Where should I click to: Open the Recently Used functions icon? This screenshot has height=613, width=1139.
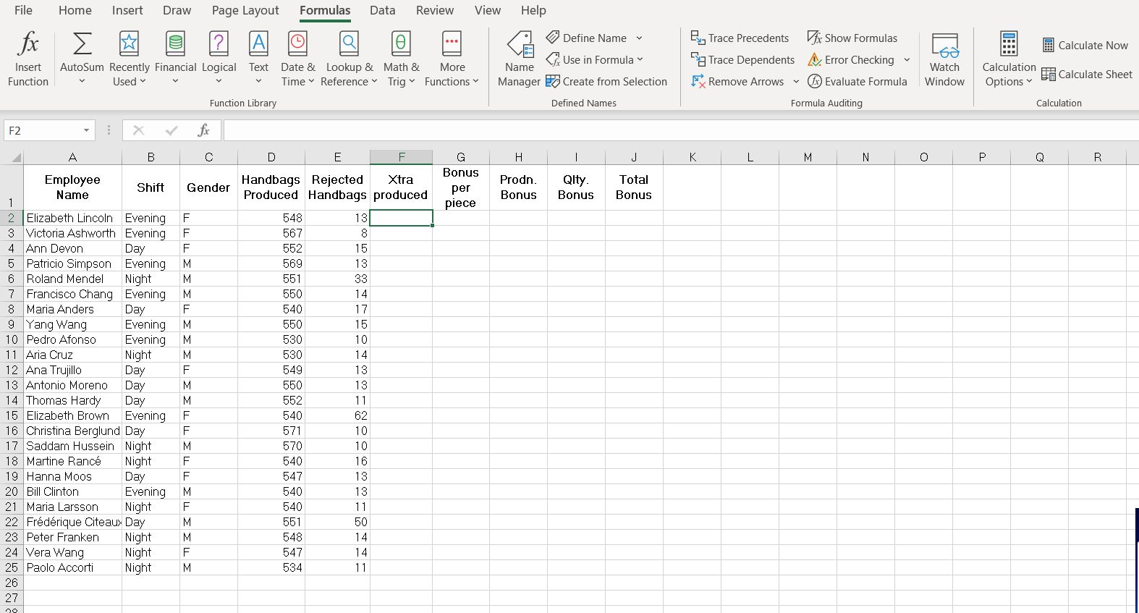pos(129,43)
